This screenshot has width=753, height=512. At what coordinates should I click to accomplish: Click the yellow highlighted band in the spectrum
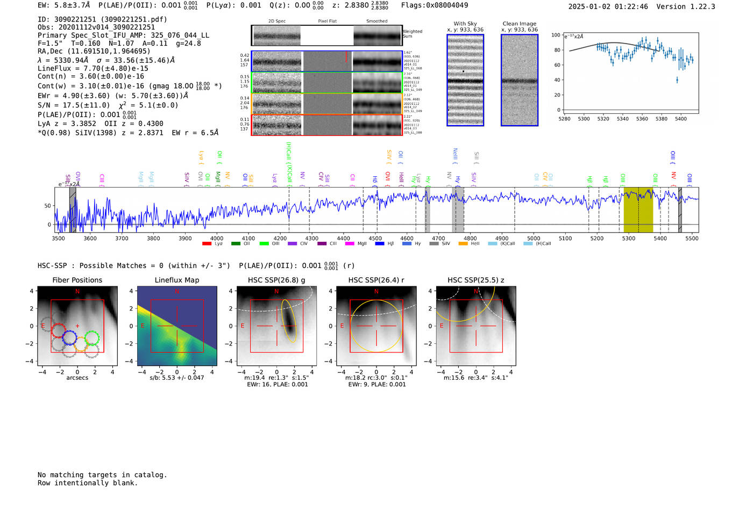point(638,210)
